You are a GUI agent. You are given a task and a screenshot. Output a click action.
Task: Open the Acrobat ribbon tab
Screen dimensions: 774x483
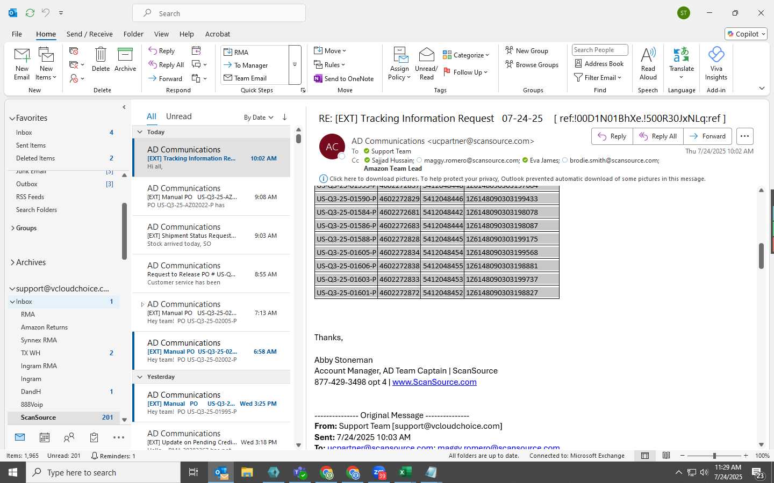click(x=218, y=34)
